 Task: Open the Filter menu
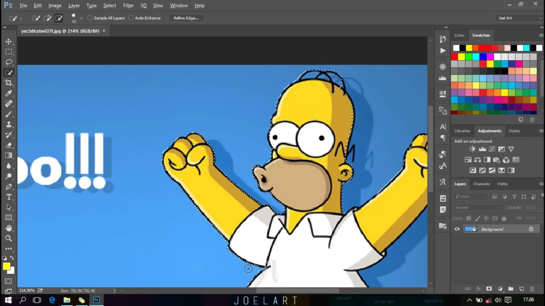tap(128, 6)
